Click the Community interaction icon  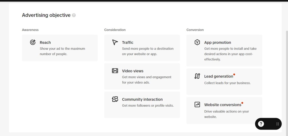(115, 99)
